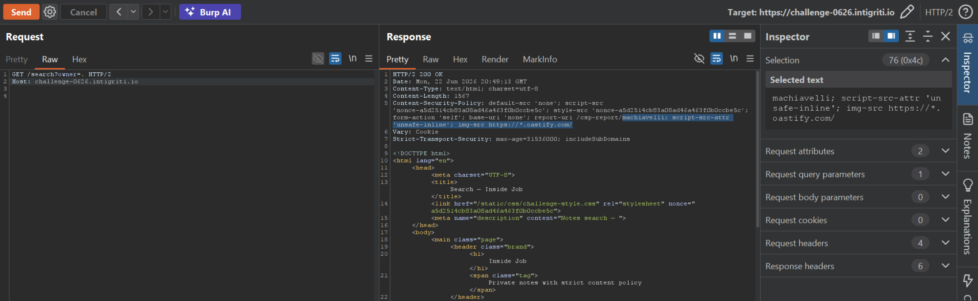Image resolution: width=978 pixels, height=301 pixels.
Task: Click the Cancel button
Action: [83, 12]
